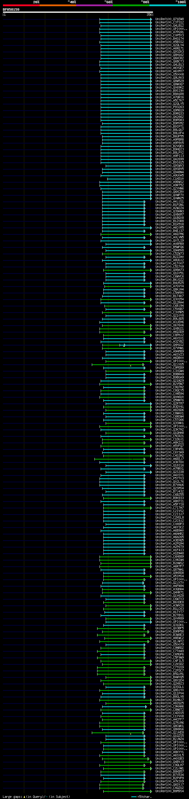
Task: Click the UniRef100_Q93ZK3 label
Action: (x=170, y=52)
